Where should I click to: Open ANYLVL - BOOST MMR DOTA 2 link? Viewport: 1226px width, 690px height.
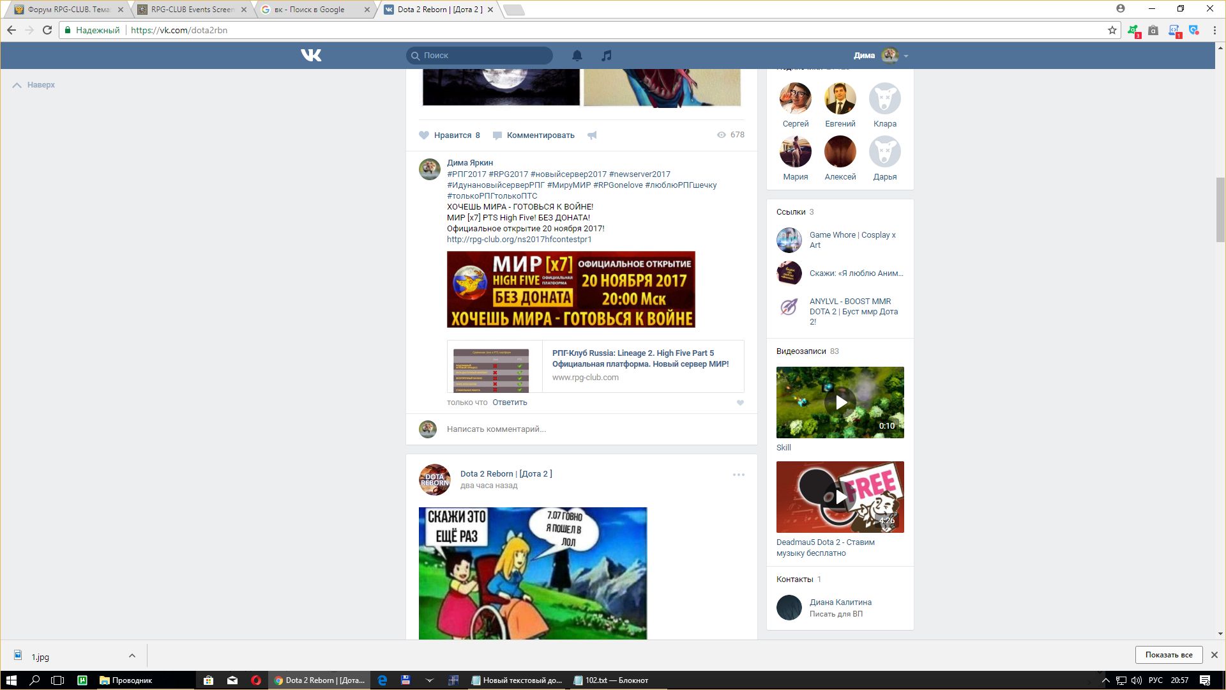(x=854, y=312)
